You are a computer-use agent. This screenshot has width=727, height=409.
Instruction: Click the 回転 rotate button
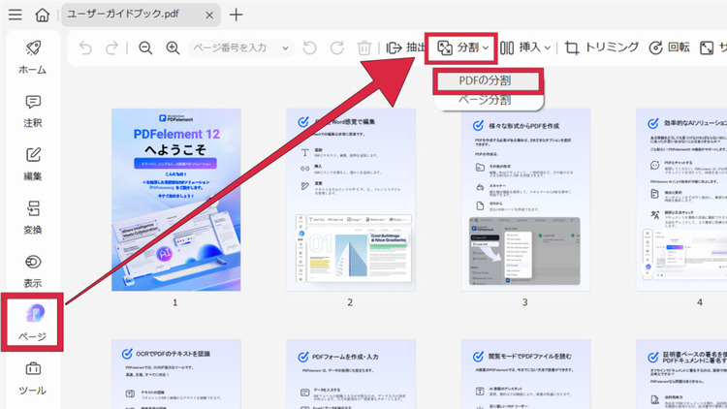tap(670, 47)
